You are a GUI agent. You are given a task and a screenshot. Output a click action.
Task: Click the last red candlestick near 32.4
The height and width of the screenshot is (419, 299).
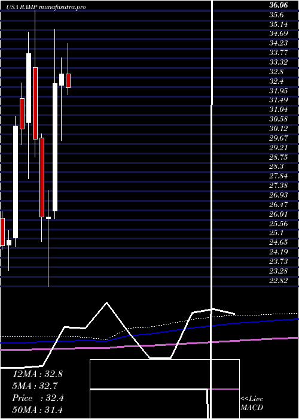[x=68, y=81]
